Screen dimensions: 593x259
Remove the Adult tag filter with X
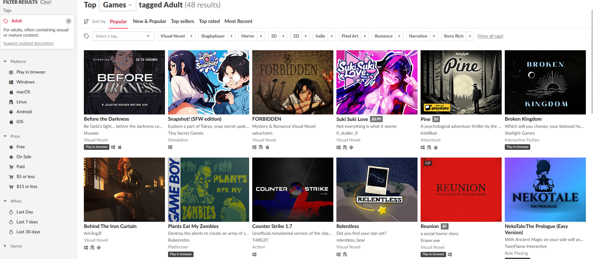(x=69, y=21)
